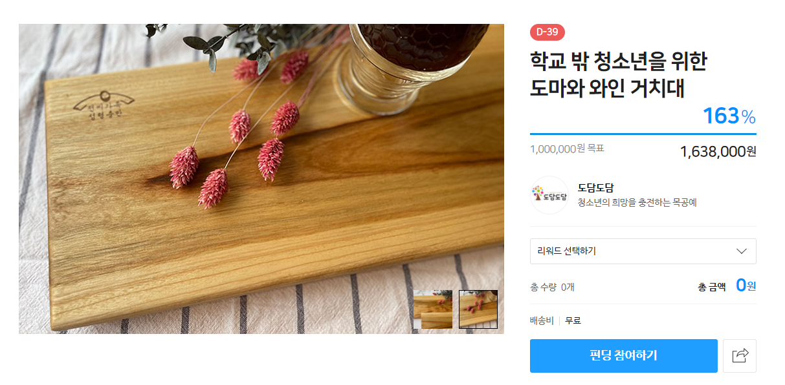The image size is (785, 385).
Task: Click the 총 금액 0원 total
Action: pos(727,286)
